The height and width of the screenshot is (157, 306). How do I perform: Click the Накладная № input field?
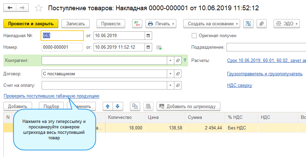tap(62, 35)
